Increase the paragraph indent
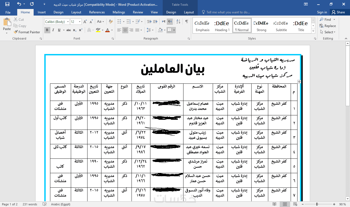Screen dimensions: 350x207 point(155,22)
